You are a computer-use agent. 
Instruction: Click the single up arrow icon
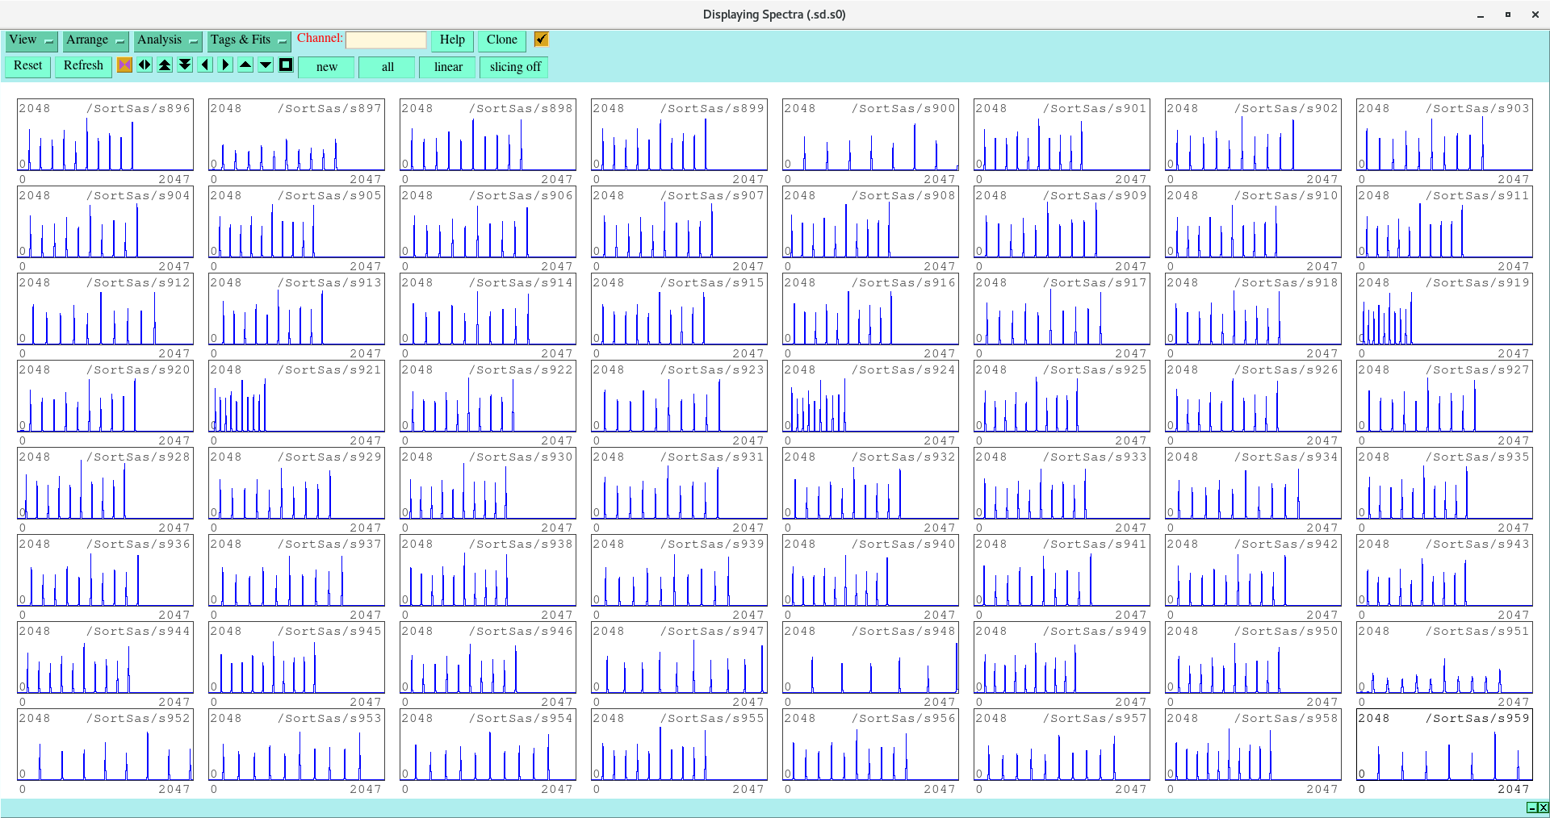(245, 65)
